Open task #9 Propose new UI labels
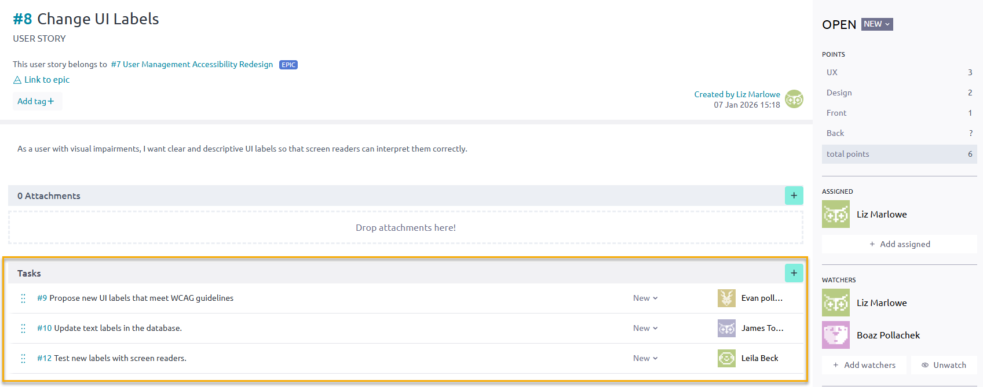The height and width of the screenshot is (387, 983). [136, 298]
